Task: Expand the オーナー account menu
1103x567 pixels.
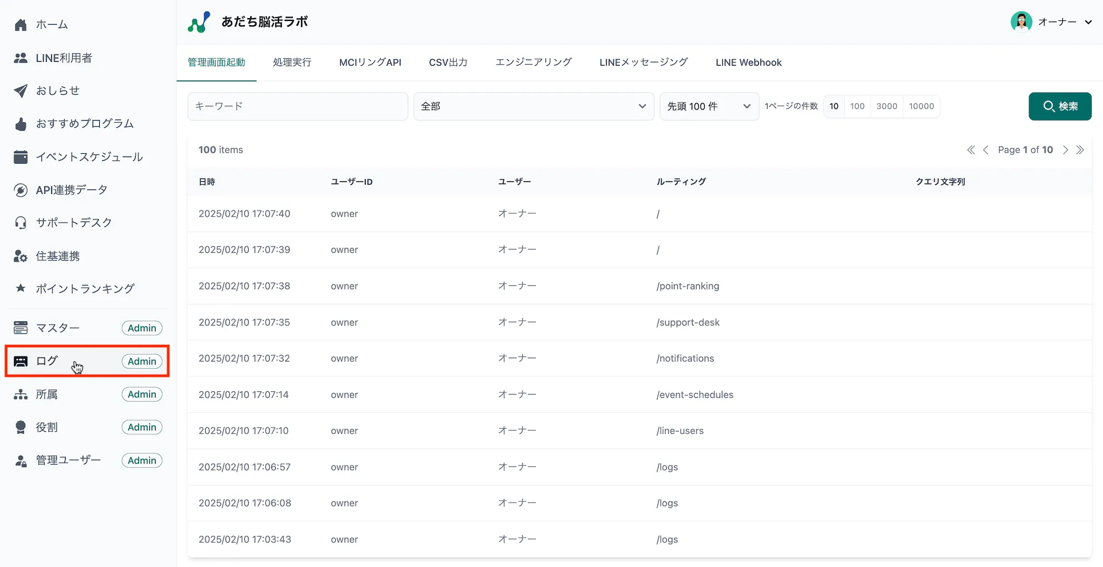Action: pos(1052,22)
